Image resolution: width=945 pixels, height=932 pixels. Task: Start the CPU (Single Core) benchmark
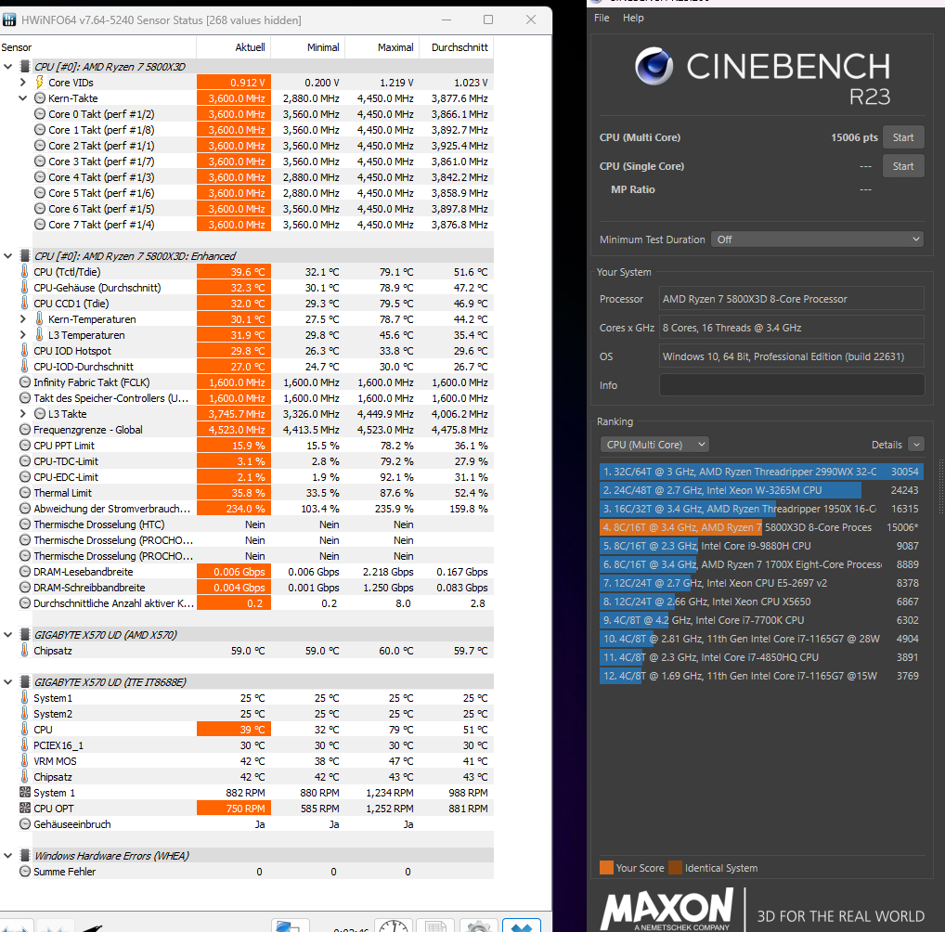pos(903,166)
